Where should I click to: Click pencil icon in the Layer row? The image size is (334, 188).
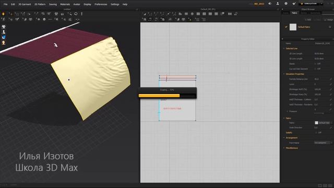[x=331, y=84]
